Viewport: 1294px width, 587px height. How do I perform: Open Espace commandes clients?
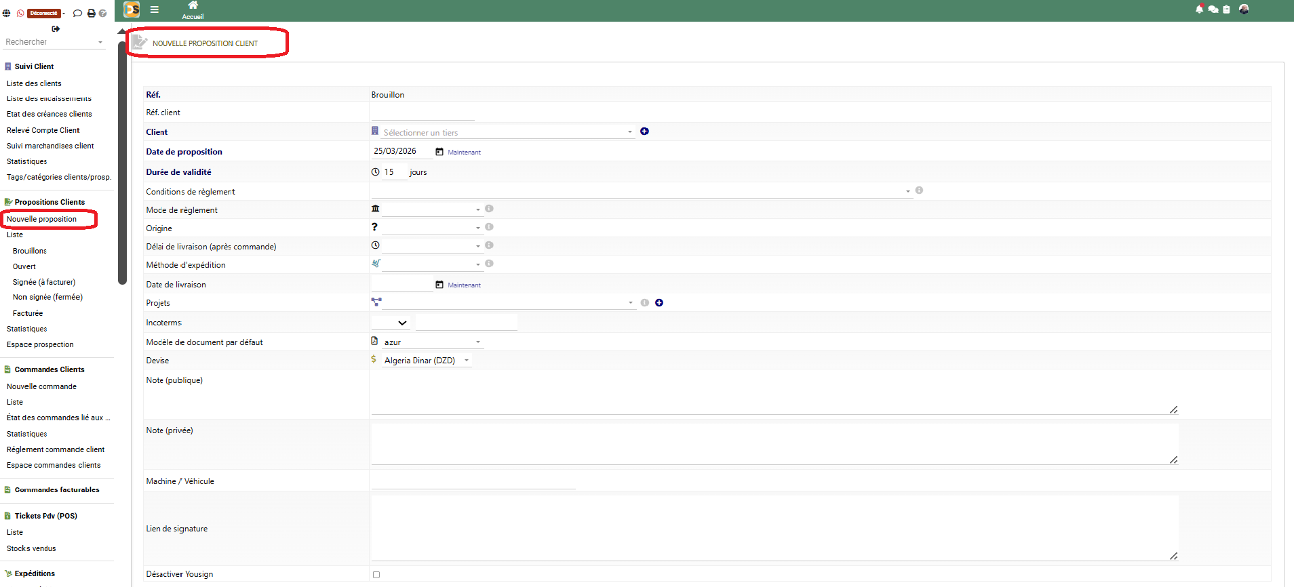54,465
